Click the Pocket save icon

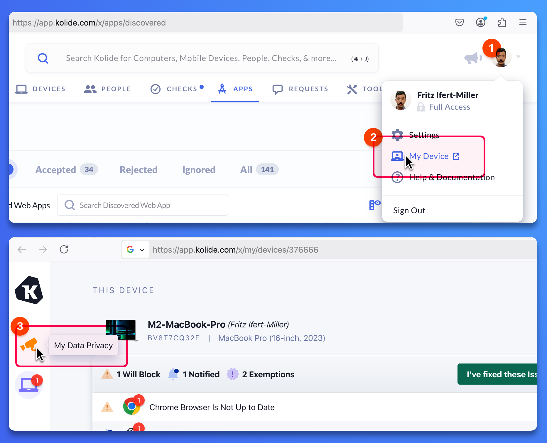point(459,22)
